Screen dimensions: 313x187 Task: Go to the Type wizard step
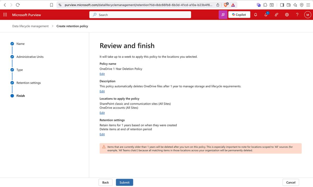[x=20, y=70]
